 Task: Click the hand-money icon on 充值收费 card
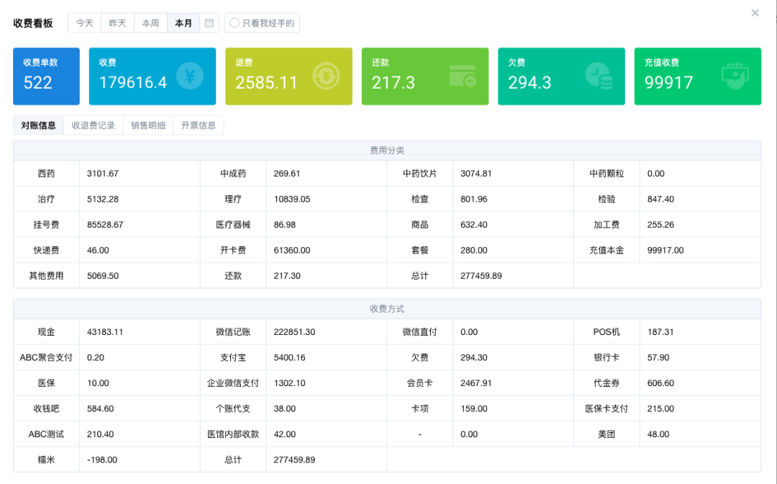click(x=735, y=76)
